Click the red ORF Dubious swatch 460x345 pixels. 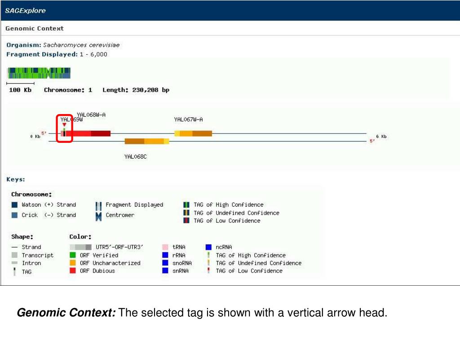click(73, 270)
